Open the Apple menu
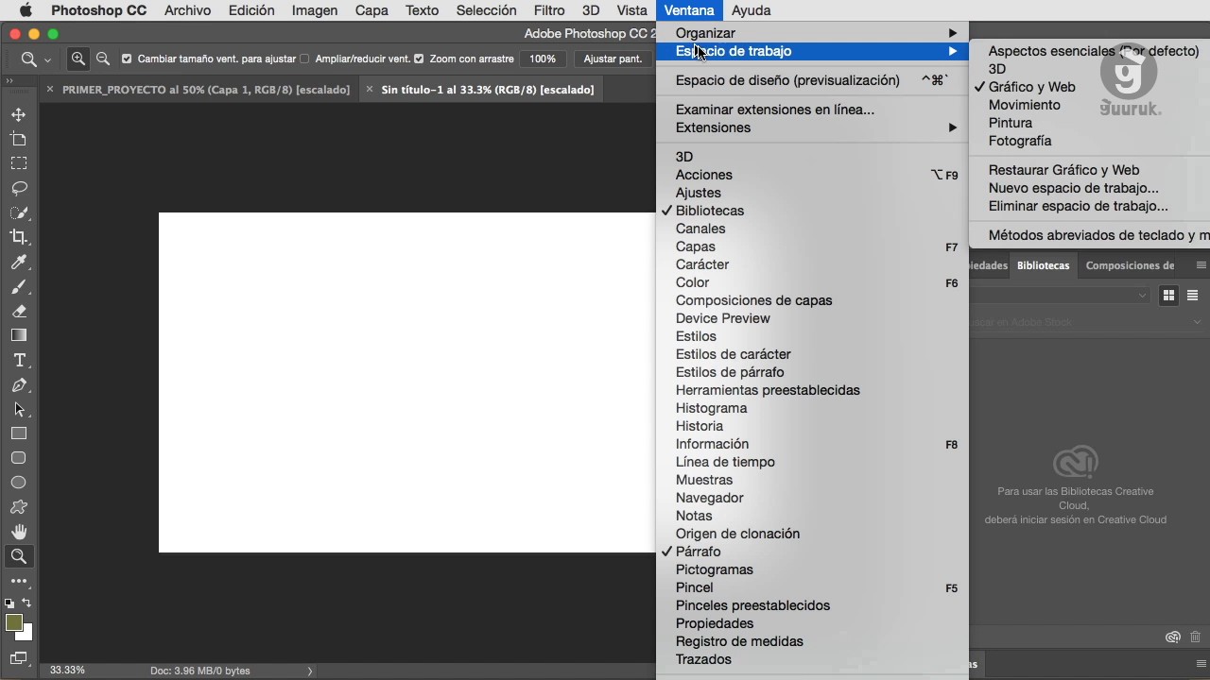 (26, 10)
